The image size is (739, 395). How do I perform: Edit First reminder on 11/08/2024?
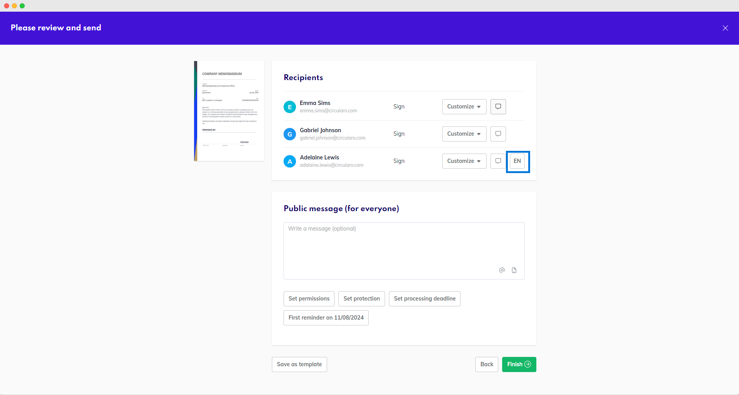pos(326,318)
